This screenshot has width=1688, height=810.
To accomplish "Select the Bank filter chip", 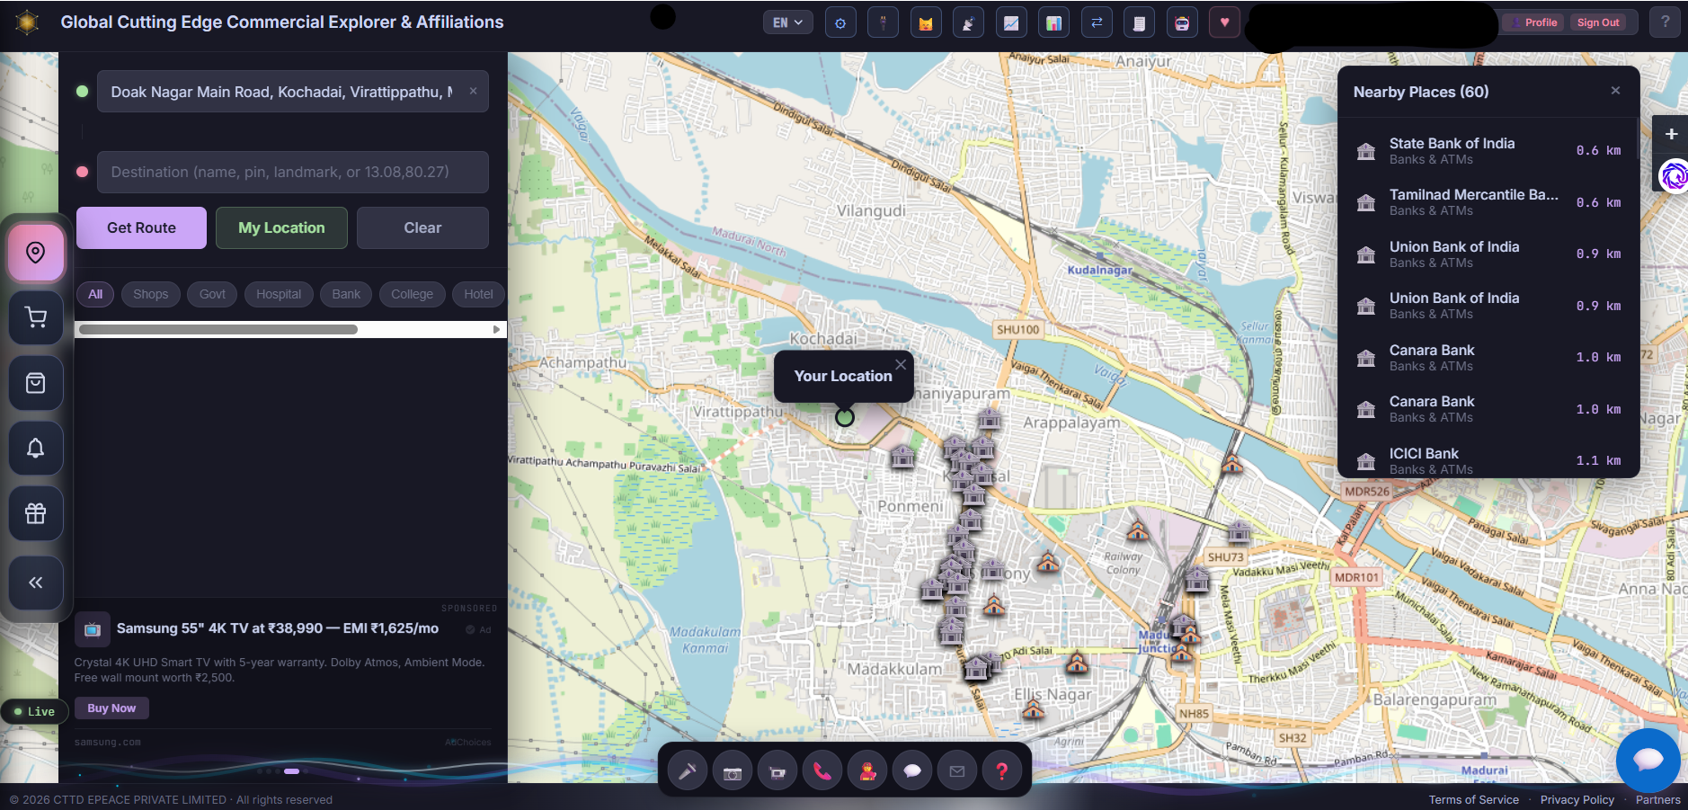I will (x=346, y=294).
